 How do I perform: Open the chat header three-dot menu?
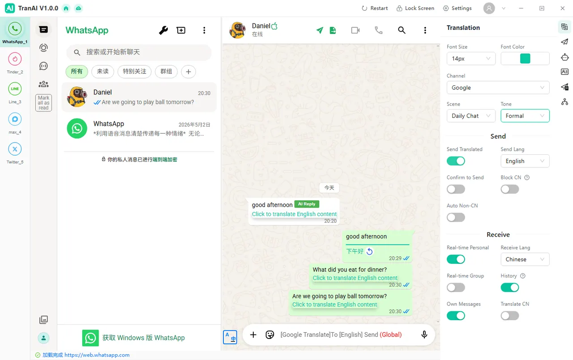click(425, 30)
